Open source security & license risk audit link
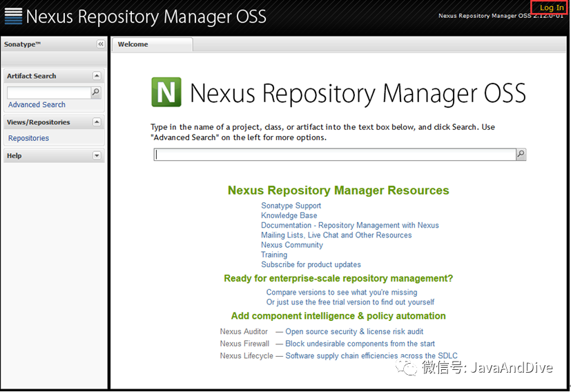 [354, 331]
